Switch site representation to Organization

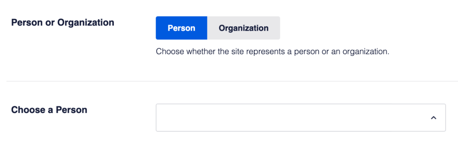tap(243, 28)
